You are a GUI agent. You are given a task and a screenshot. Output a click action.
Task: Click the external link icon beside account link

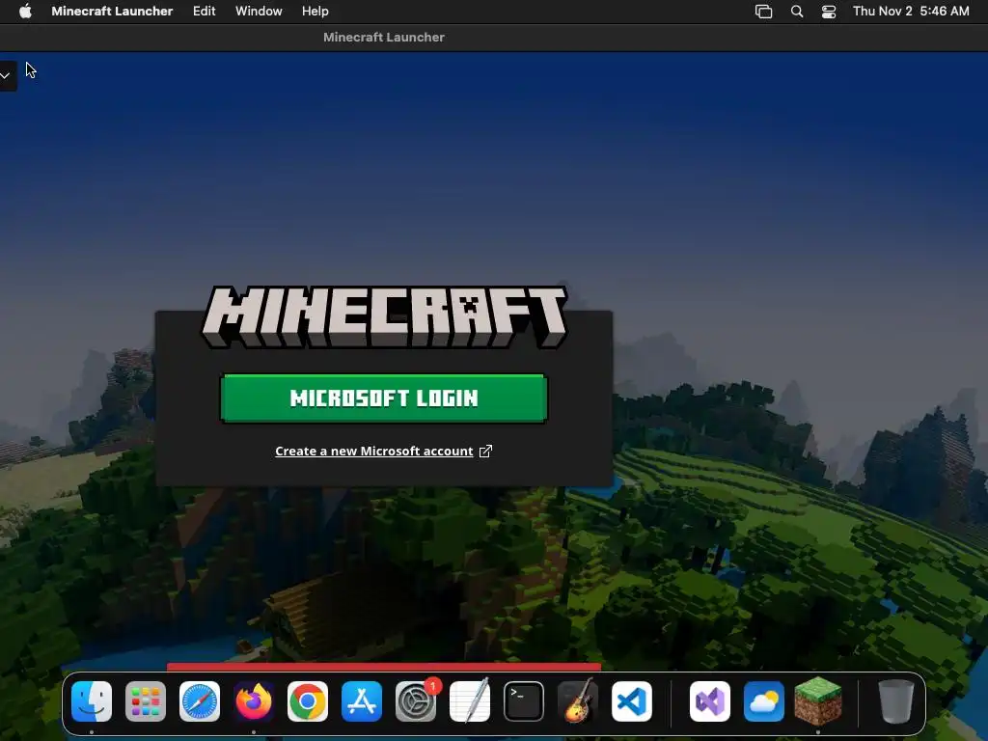tap(485, 452)
